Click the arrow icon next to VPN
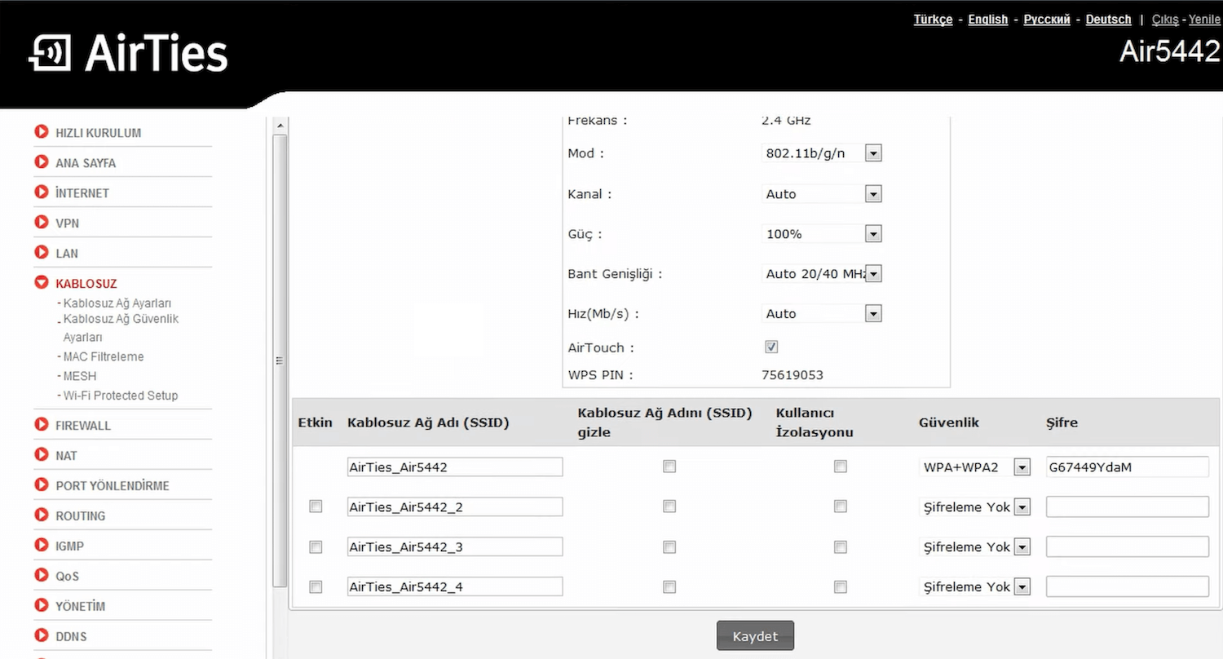This screenshot has height=659, width=1223. click(x=42, y=223)
